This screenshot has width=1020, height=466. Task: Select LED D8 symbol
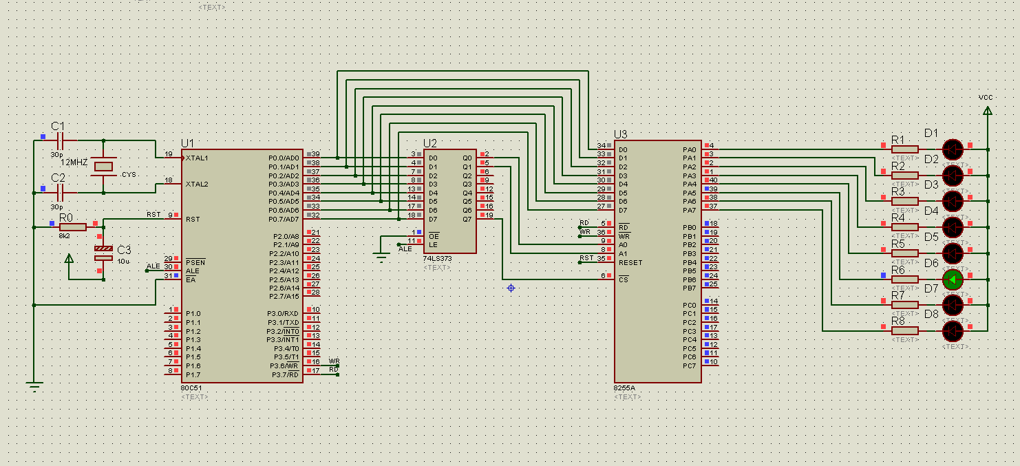(953, 331)
